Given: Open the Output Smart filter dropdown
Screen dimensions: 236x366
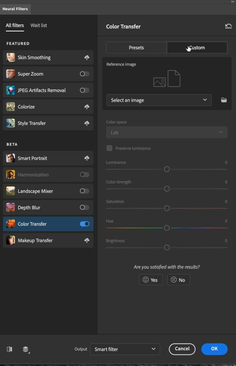Looking at the screenshot, I should click(x=125, y=349).
